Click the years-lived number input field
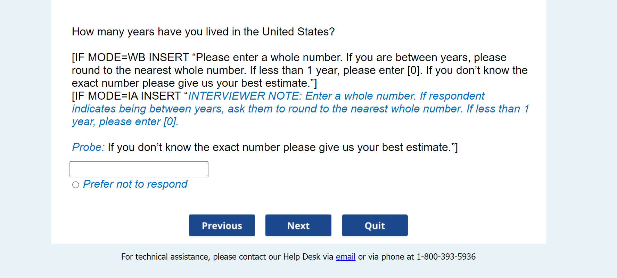Screen dimensions: 617x278 139,169
